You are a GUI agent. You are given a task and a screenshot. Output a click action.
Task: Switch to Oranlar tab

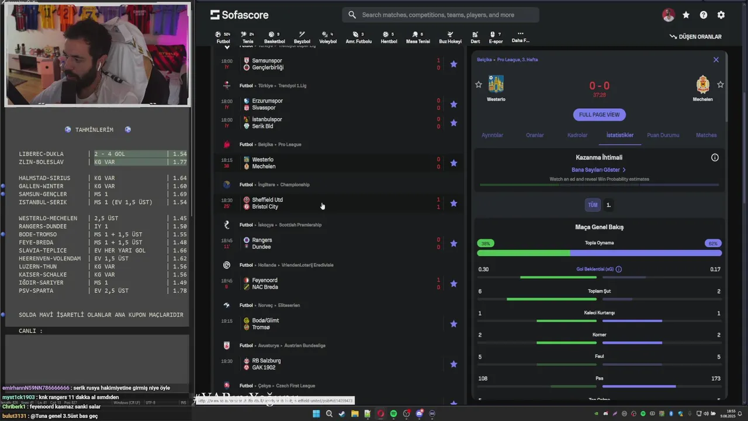click(x=535, y=135)
